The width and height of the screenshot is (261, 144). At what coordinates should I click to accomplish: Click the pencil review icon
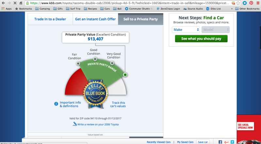tap(75, 124)
